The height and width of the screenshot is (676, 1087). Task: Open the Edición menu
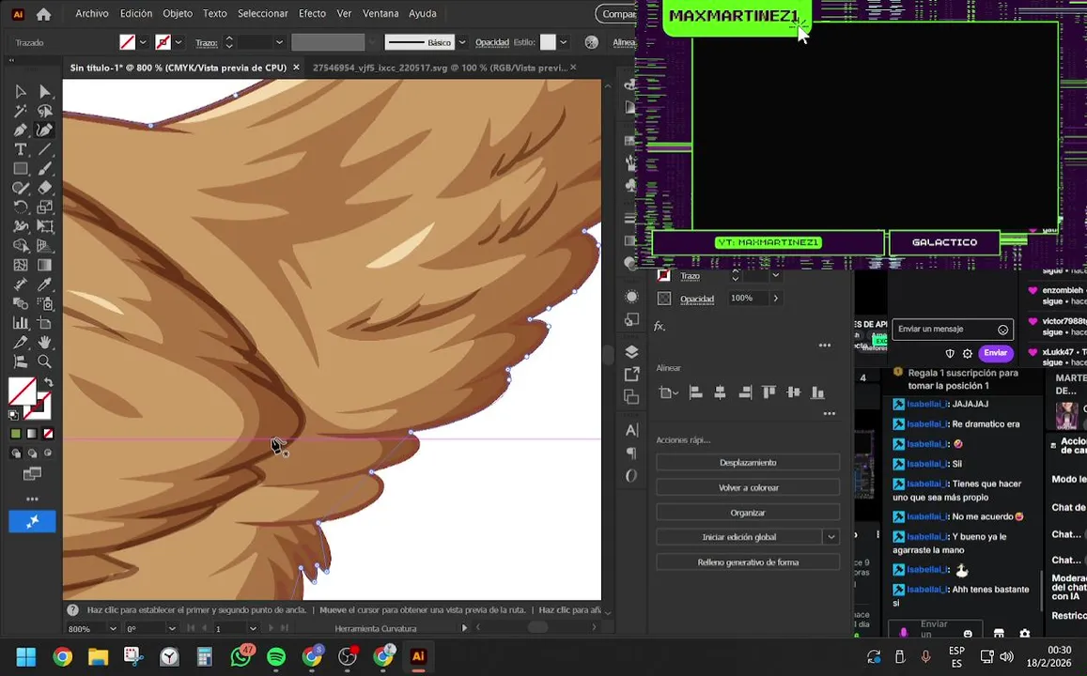tap(136, 13)
